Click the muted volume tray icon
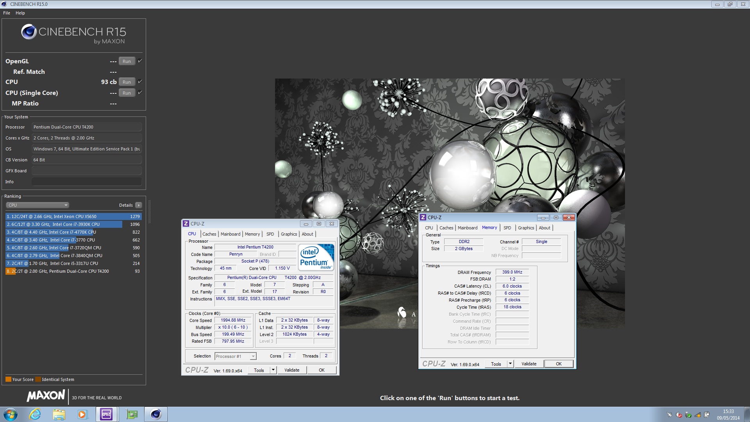 [x=679, y=415]
